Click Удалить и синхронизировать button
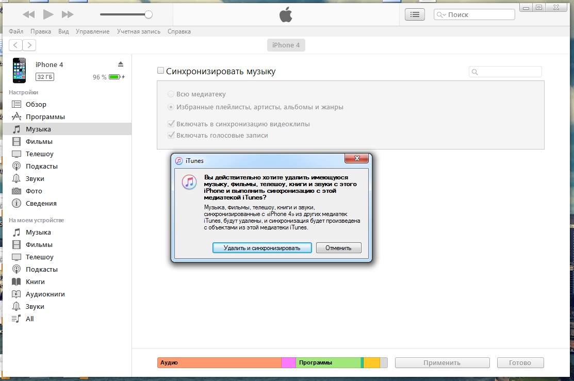This screenshot has width=574, height=381. (x=262, y=248)
